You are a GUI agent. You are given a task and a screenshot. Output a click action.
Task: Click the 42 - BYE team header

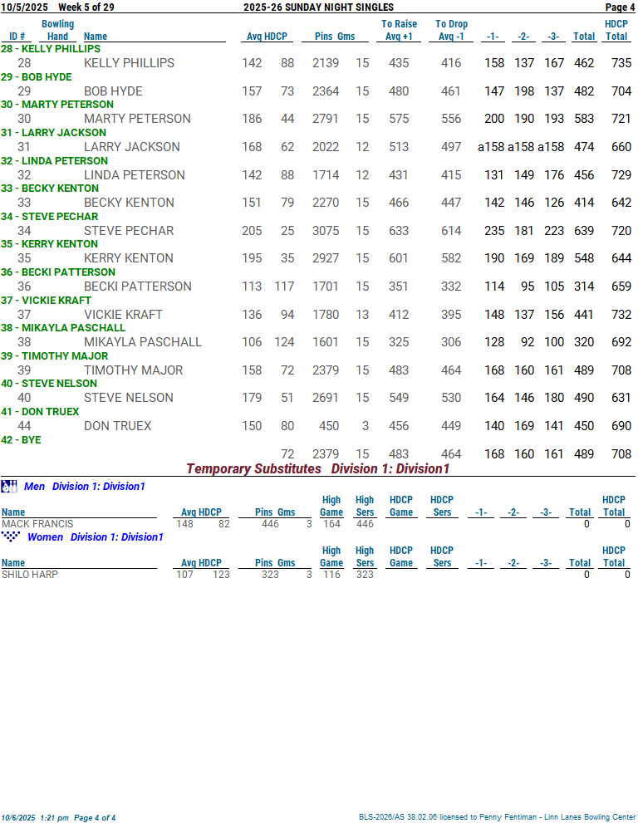pyautogui.click(x=21, y=440)
